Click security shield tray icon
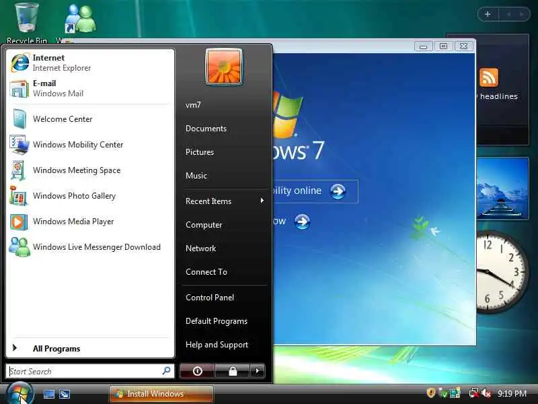Viewport: 538px width, 404px height. pyautogui.click(x=431, y=393)
